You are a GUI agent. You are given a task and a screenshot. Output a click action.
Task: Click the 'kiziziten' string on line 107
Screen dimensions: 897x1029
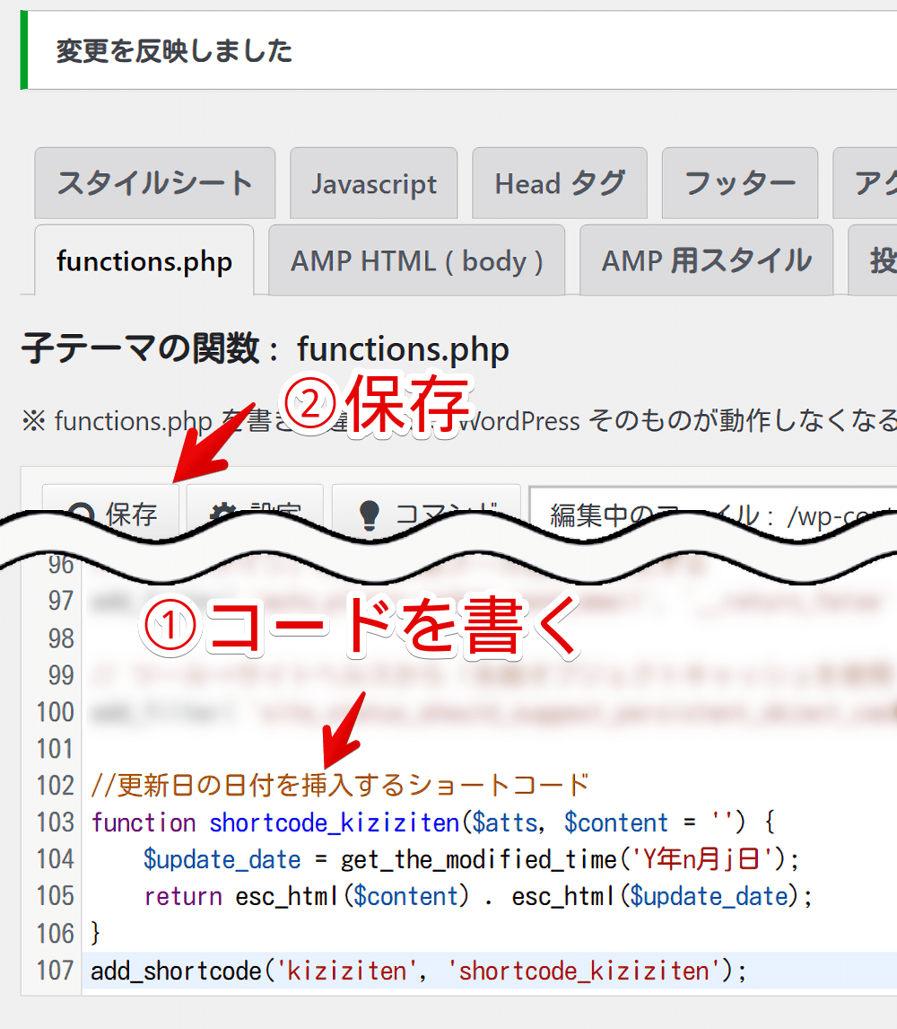click(347, 970)
